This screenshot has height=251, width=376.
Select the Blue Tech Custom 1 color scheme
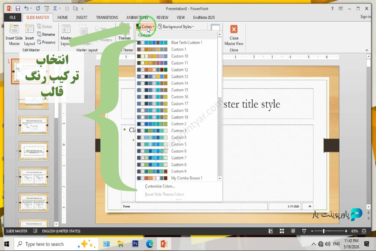coord(177,42)
